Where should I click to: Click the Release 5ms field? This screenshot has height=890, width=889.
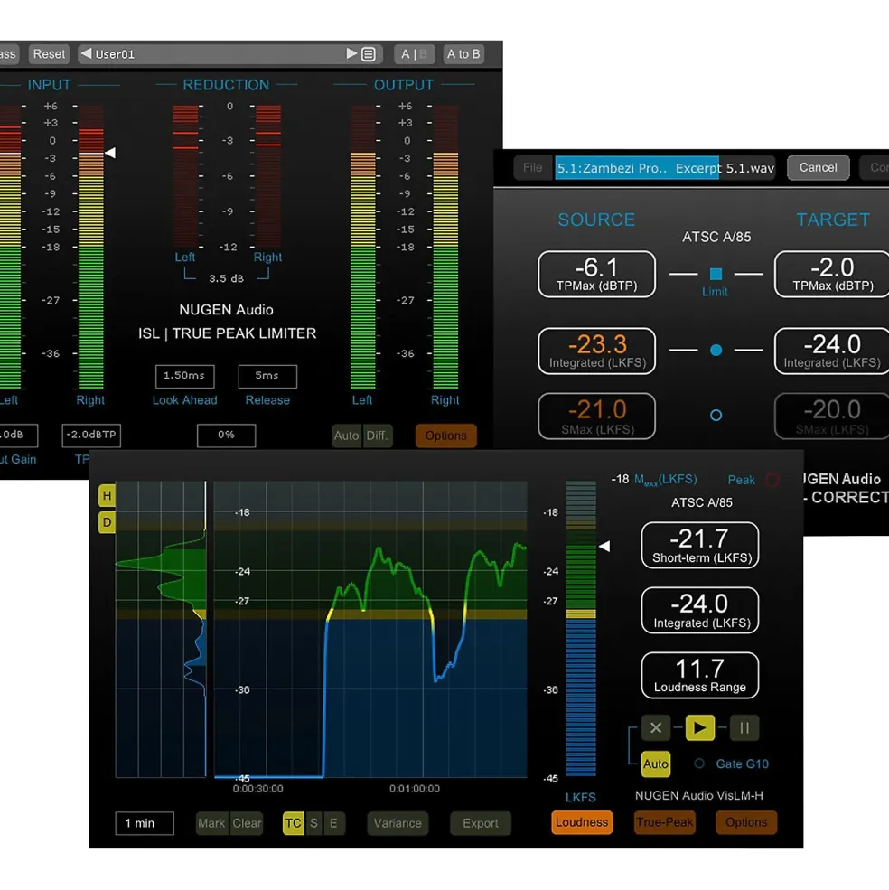[x=267, y=376]
